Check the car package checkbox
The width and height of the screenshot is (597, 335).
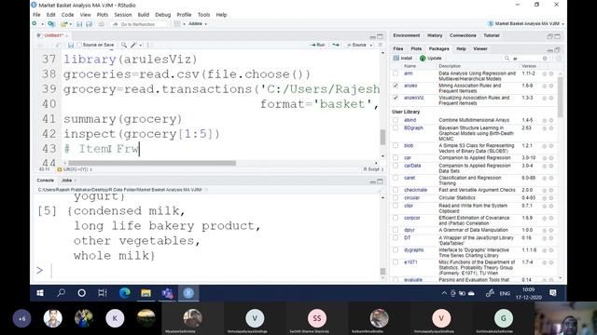(396, 157)
